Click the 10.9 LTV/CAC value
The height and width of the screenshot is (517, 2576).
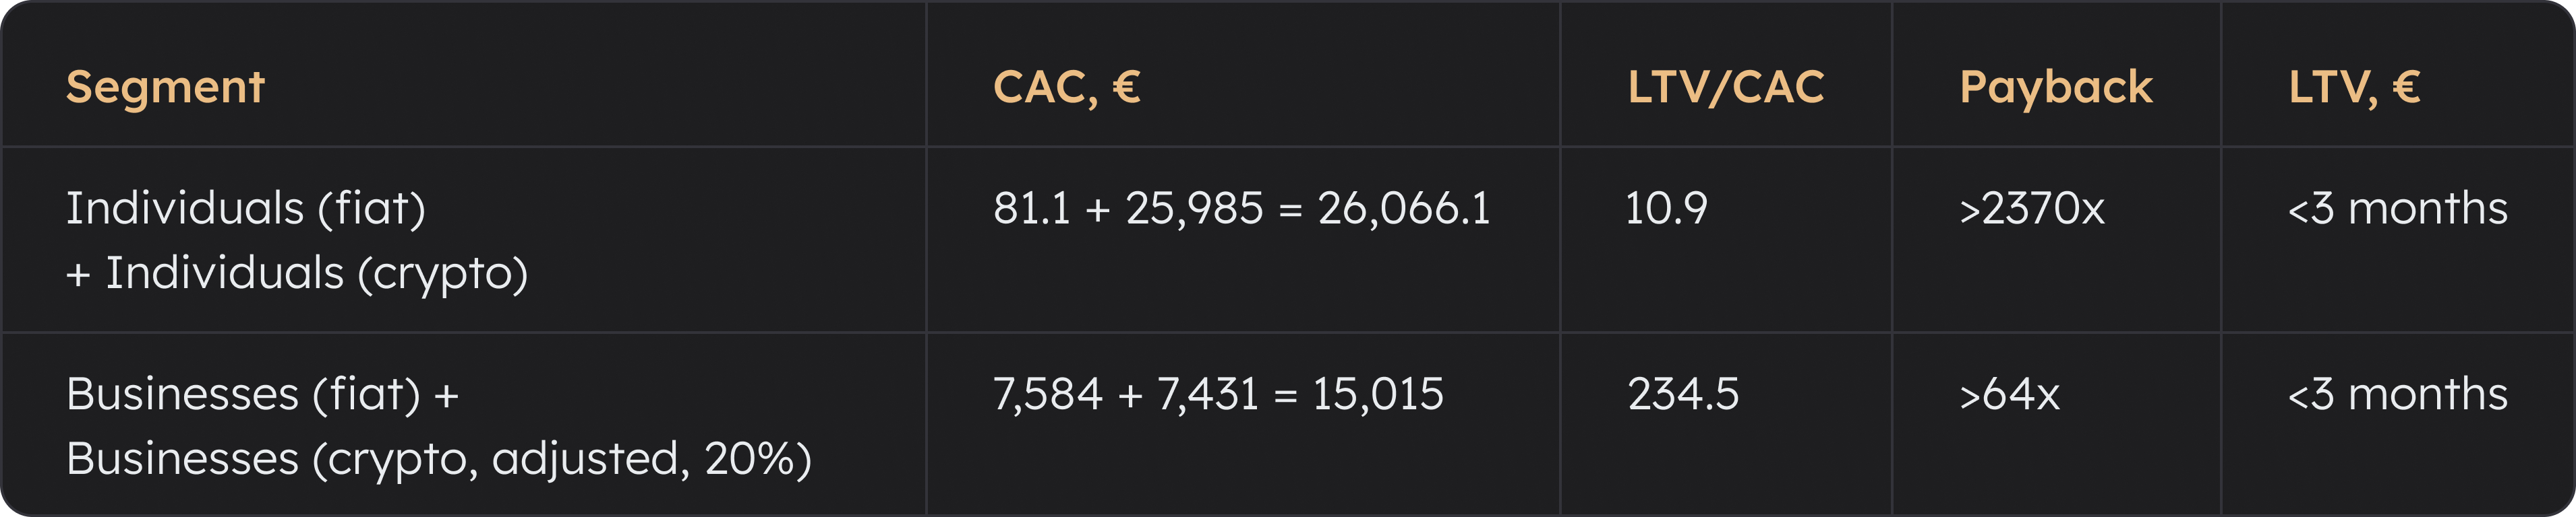(1666, 209)
